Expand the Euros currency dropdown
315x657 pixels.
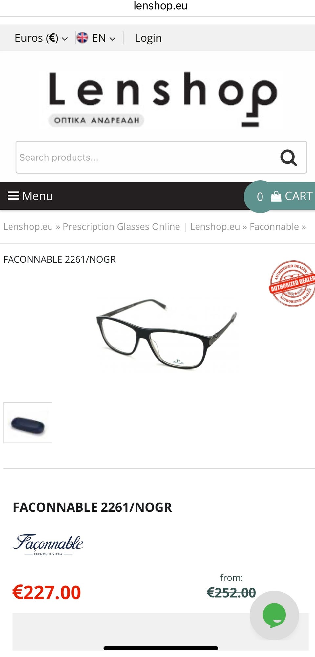click(x=41, y=38)
